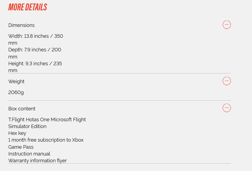Toggle the Box content accordion header label

click(x=22, y=109)
